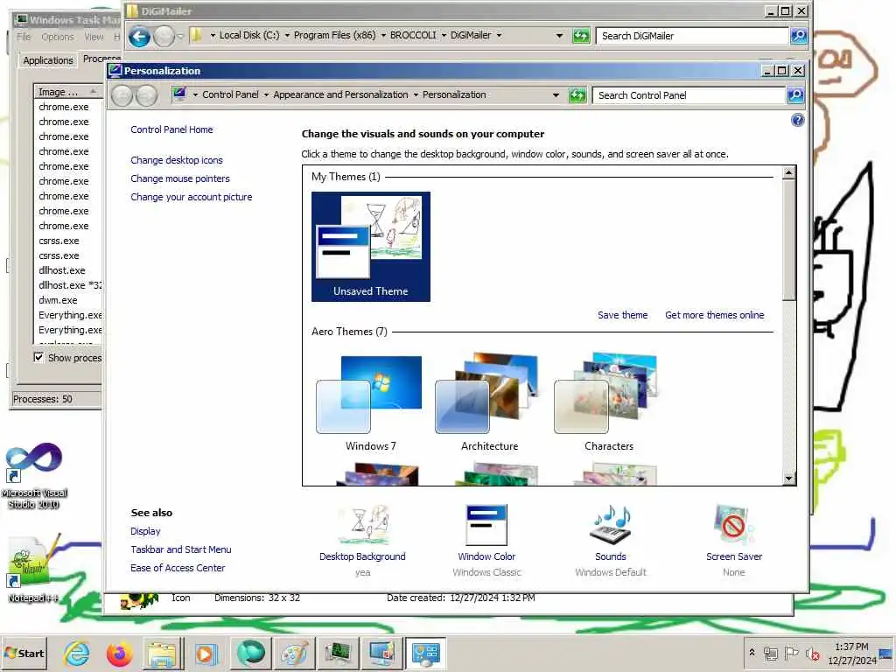Viewport: 896px width, 672px height.
Task: Show hidden tray icons arrow
Action: pos(752,652)
